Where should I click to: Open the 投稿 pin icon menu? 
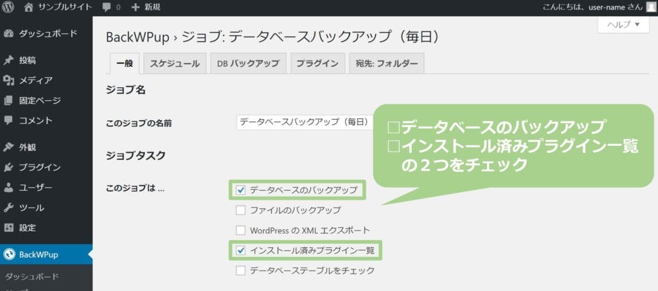(9, 60)
